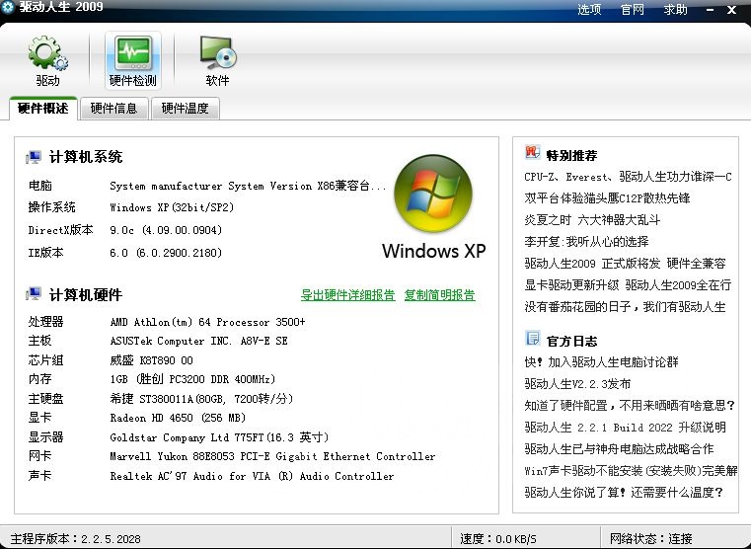Click memory value 1GB PC3200 DDR 400MHz
Image resolution: width=751 pixels, height=549 pixels.
[x=193, y=379]
